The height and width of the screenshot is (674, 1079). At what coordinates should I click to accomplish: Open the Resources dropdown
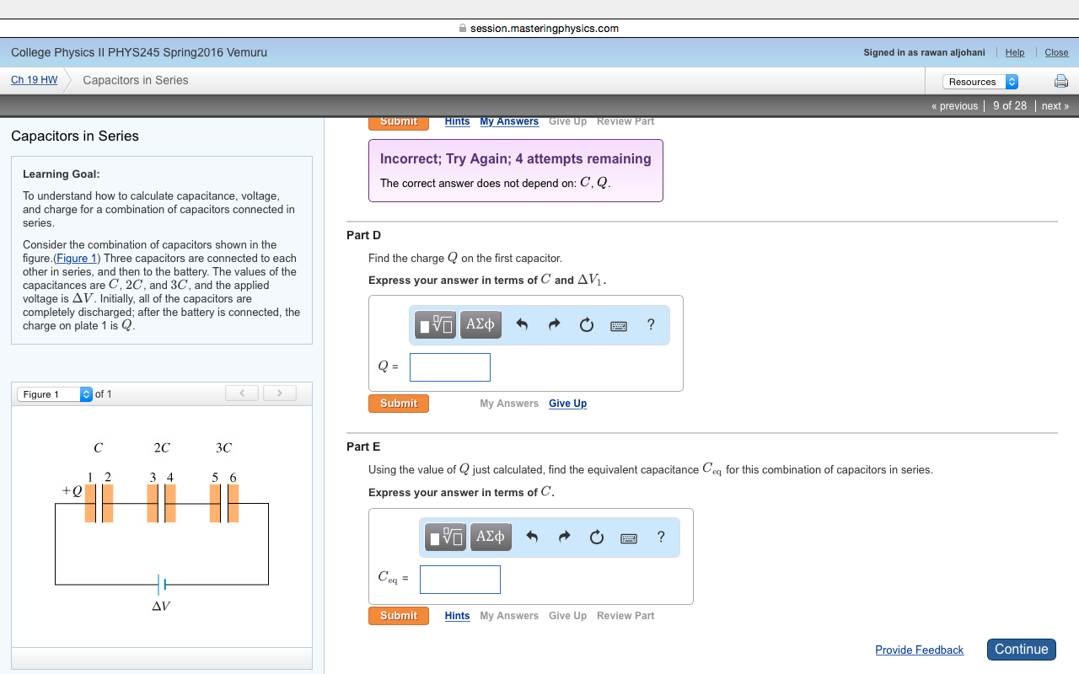pos(979,81)
